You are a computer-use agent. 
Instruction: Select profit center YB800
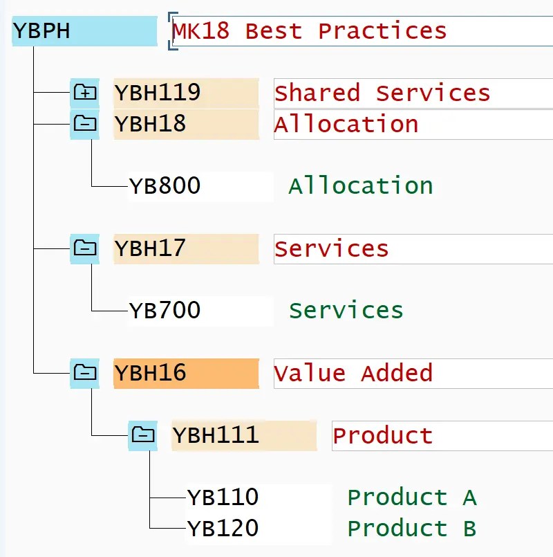[x=200, y=187]
